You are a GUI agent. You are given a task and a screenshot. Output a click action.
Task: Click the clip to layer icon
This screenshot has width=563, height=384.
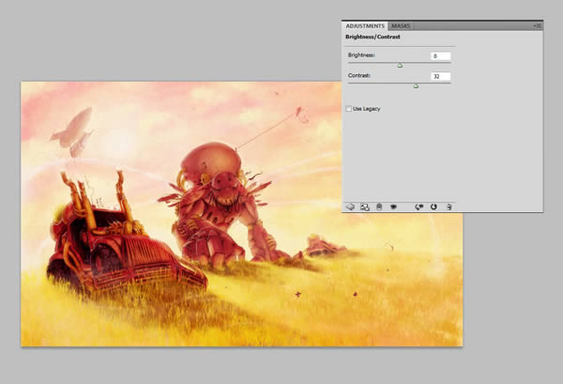coord(379,207)
